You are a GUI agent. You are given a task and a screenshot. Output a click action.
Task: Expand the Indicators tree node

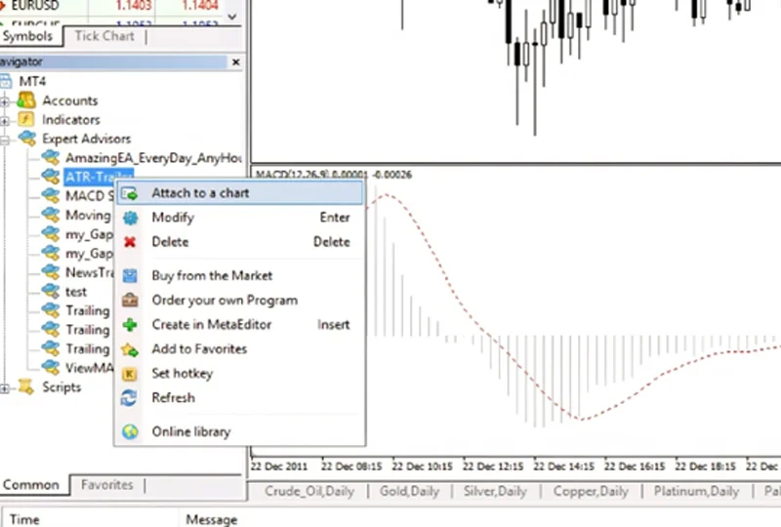[x=5, y=121]
